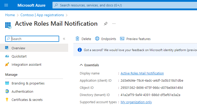197x105 pixels.
Task: Click the info icon in feedback banner
Action: click(80, 50)
